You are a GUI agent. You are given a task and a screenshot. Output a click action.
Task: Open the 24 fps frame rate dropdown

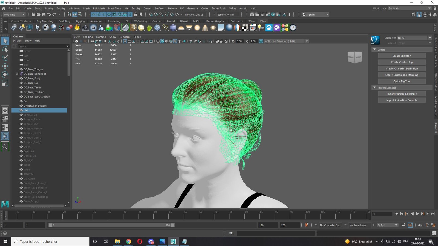pyautogui.click(x=387, y=225)
